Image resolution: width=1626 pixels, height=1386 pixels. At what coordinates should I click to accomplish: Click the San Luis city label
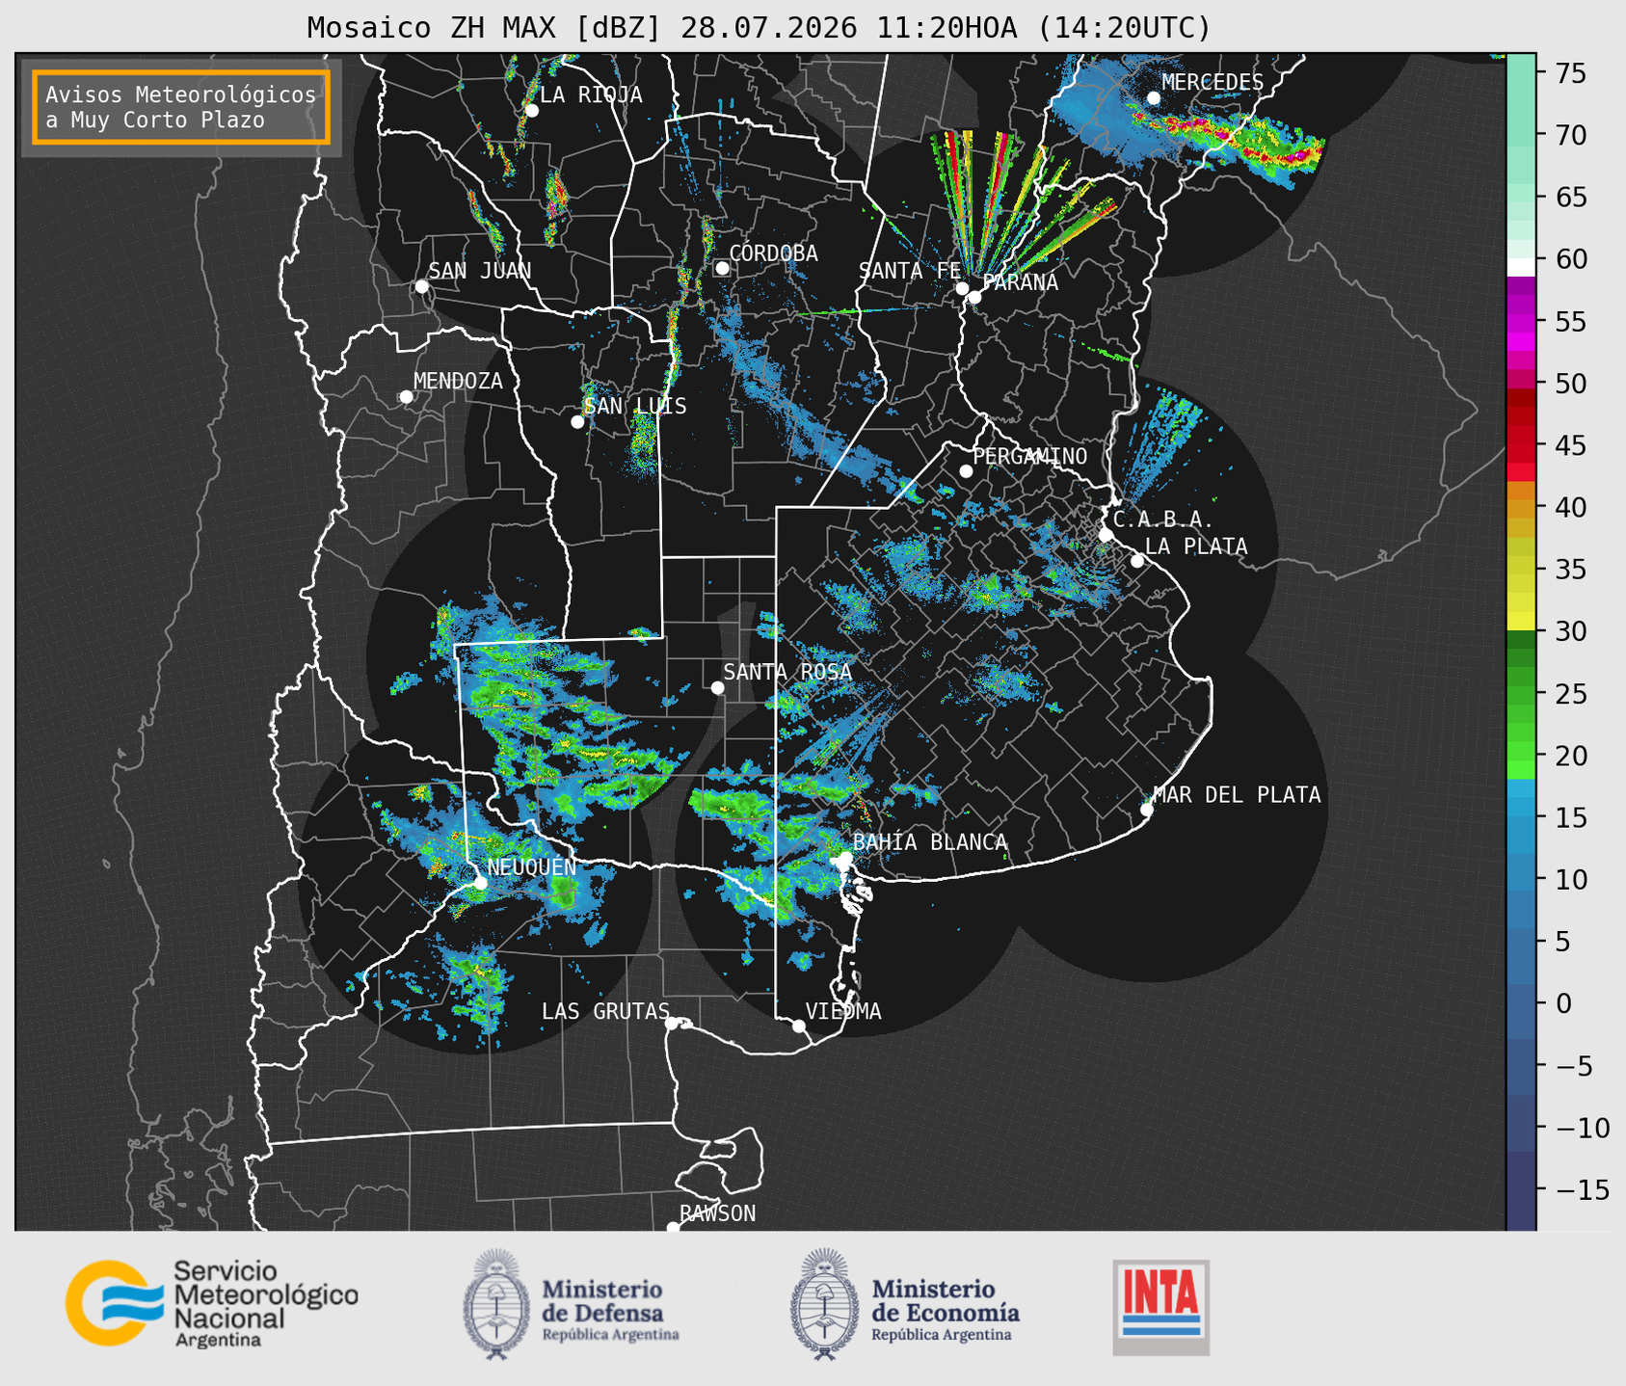pyautogui.click(x=636, y=406)
